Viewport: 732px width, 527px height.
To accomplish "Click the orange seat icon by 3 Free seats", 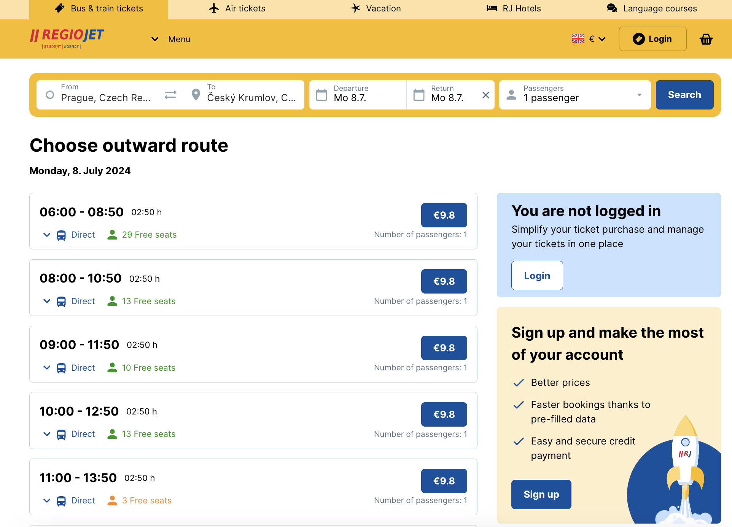I will (x=112, y=500).
